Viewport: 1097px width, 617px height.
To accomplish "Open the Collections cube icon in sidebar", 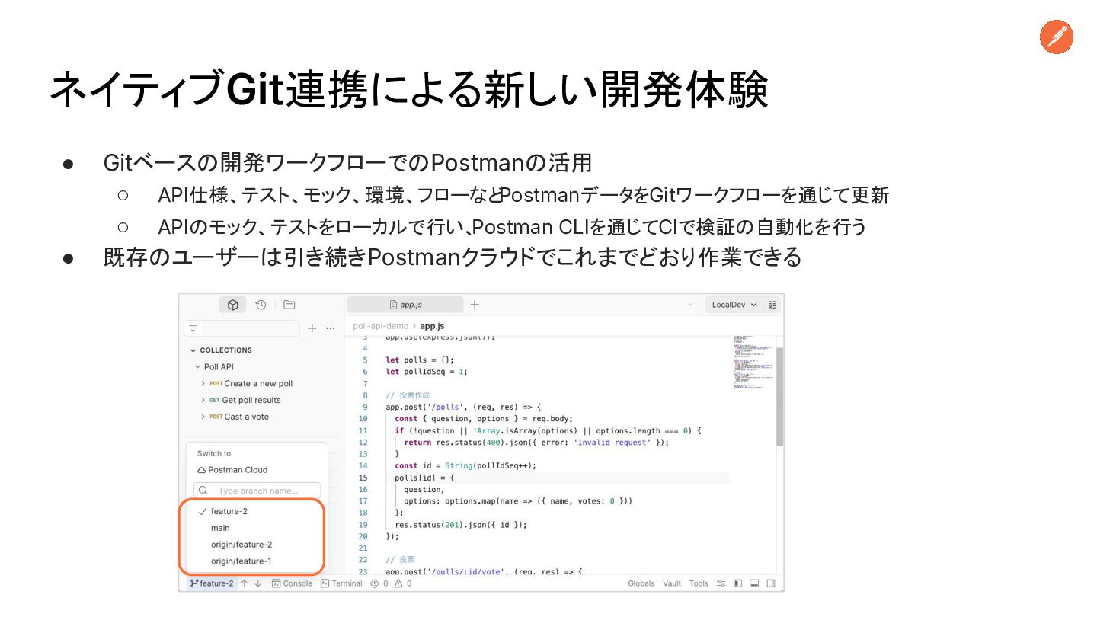I will 232,305.
